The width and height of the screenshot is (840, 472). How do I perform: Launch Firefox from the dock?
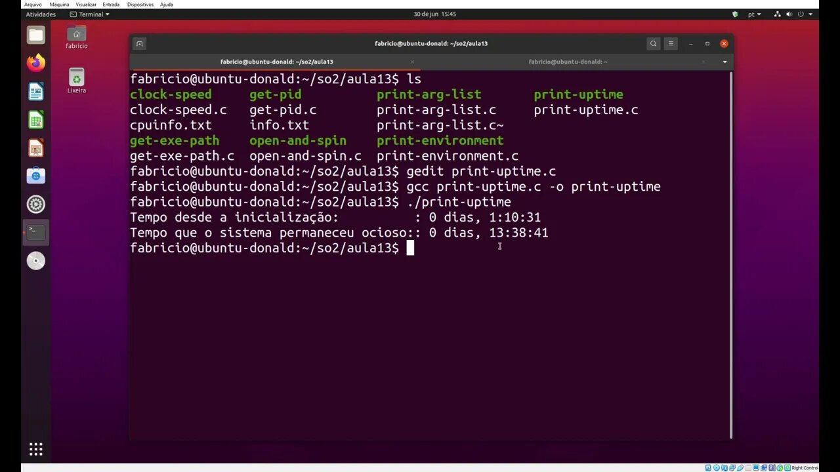point(36,63)
